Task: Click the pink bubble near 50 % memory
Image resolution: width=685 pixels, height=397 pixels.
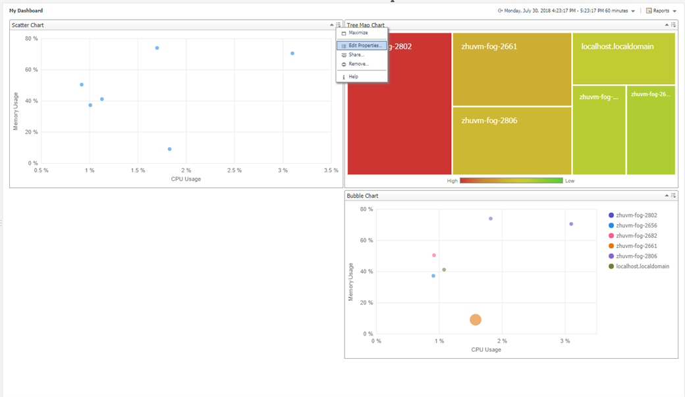Action: [434, 256]
